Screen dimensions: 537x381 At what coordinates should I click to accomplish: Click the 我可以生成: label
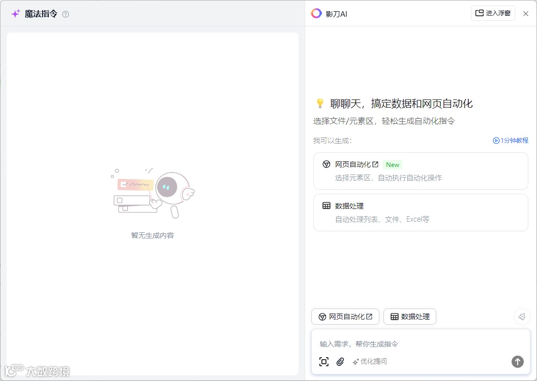click(x=332, y=141)
